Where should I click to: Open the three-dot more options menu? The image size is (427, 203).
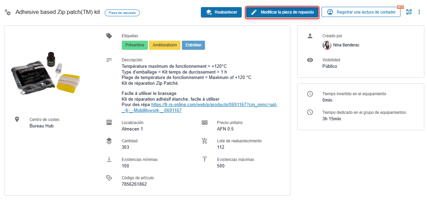[x=419, y=12]
